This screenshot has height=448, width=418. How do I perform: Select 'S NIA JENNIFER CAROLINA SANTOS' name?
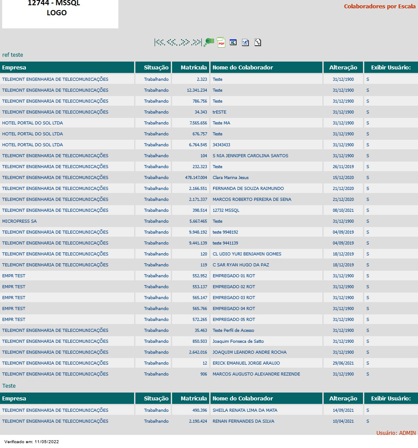click(x=250, y=156)
